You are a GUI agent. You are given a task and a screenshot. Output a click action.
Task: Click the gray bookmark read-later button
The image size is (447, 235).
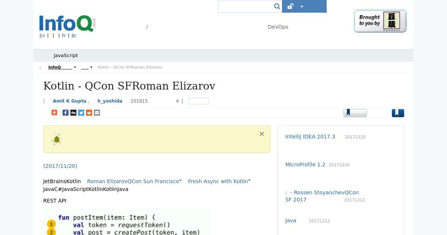tap(355, 113)
